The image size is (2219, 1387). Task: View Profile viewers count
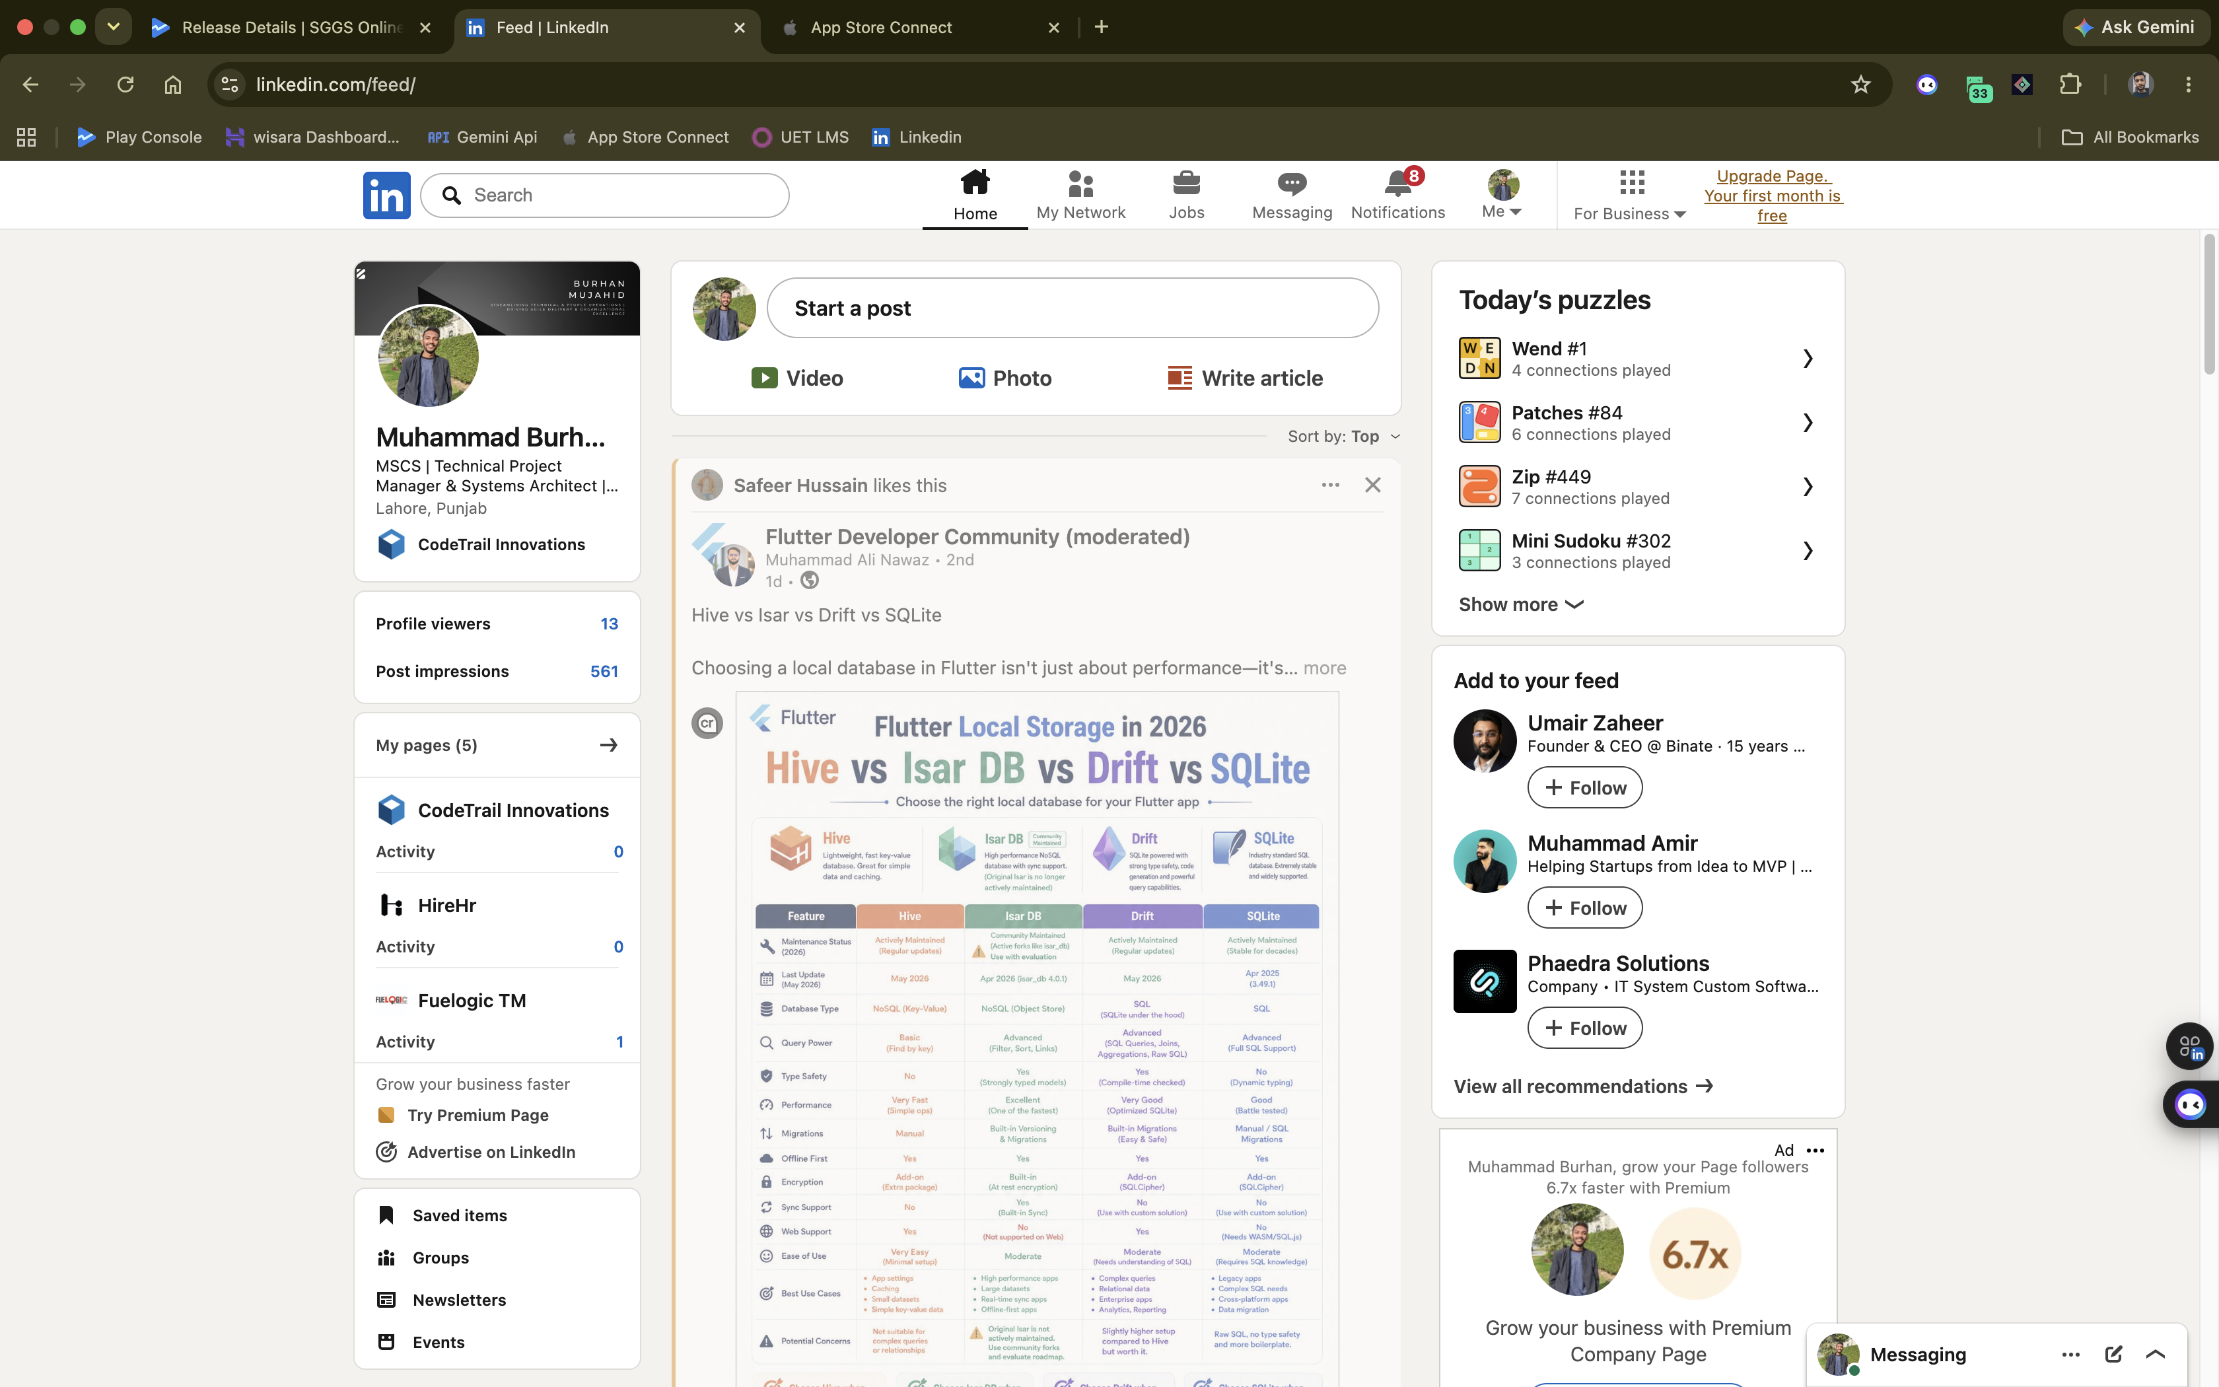(x=609, y=623)
